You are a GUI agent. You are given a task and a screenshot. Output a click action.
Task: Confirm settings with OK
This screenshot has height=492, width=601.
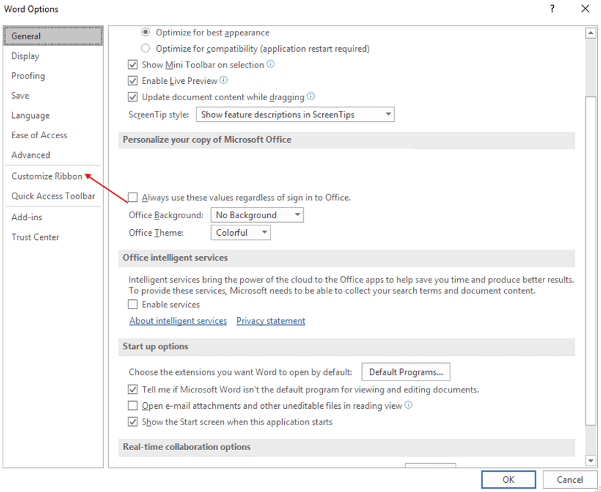pyautogui.click(x=509, y=480)
